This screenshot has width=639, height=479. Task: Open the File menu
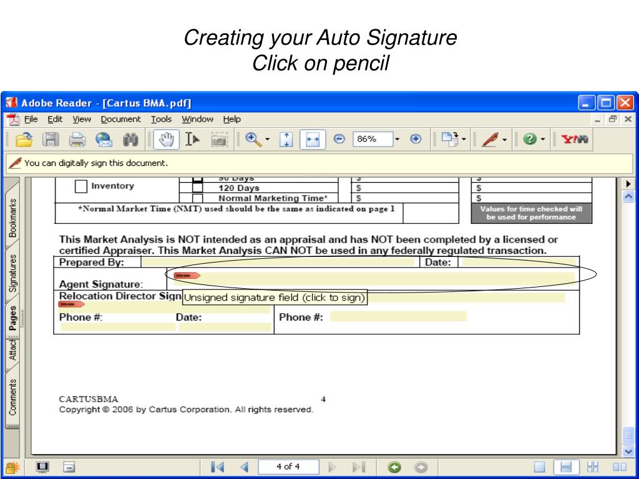tap(31, 119)
